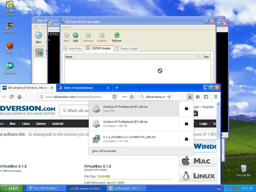Click the Windows Start button
Viewport: 256px width, 192px height.
click(12, 188)
